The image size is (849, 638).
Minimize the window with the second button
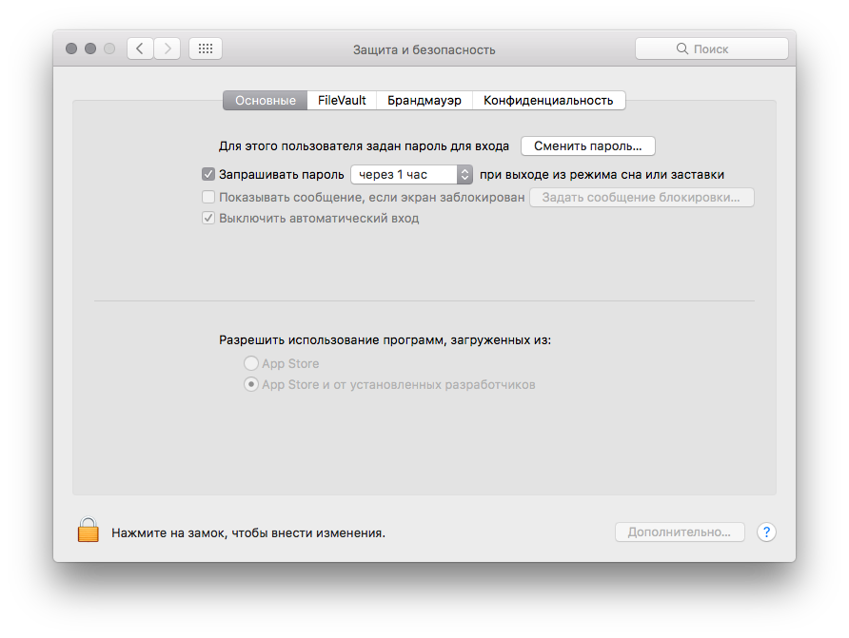coord(90,48)
